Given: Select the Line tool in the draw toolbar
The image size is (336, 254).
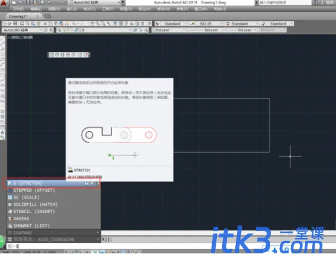Looking at the screenshot, I should coord(2,39).
